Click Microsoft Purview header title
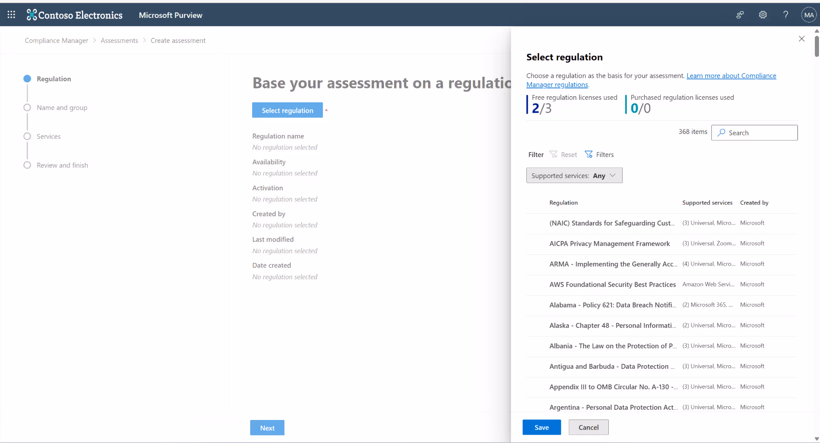The height and width of the screenshot is (443, 820). (x=171, y=15)
